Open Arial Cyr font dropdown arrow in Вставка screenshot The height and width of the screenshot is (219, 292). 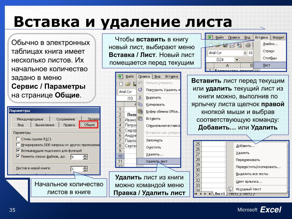[245, 53]
